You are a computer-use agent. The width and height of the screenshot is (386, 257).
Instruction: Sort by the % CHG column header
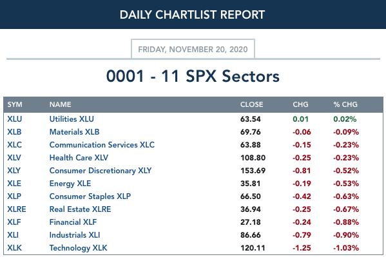click(x=345, y=104)
